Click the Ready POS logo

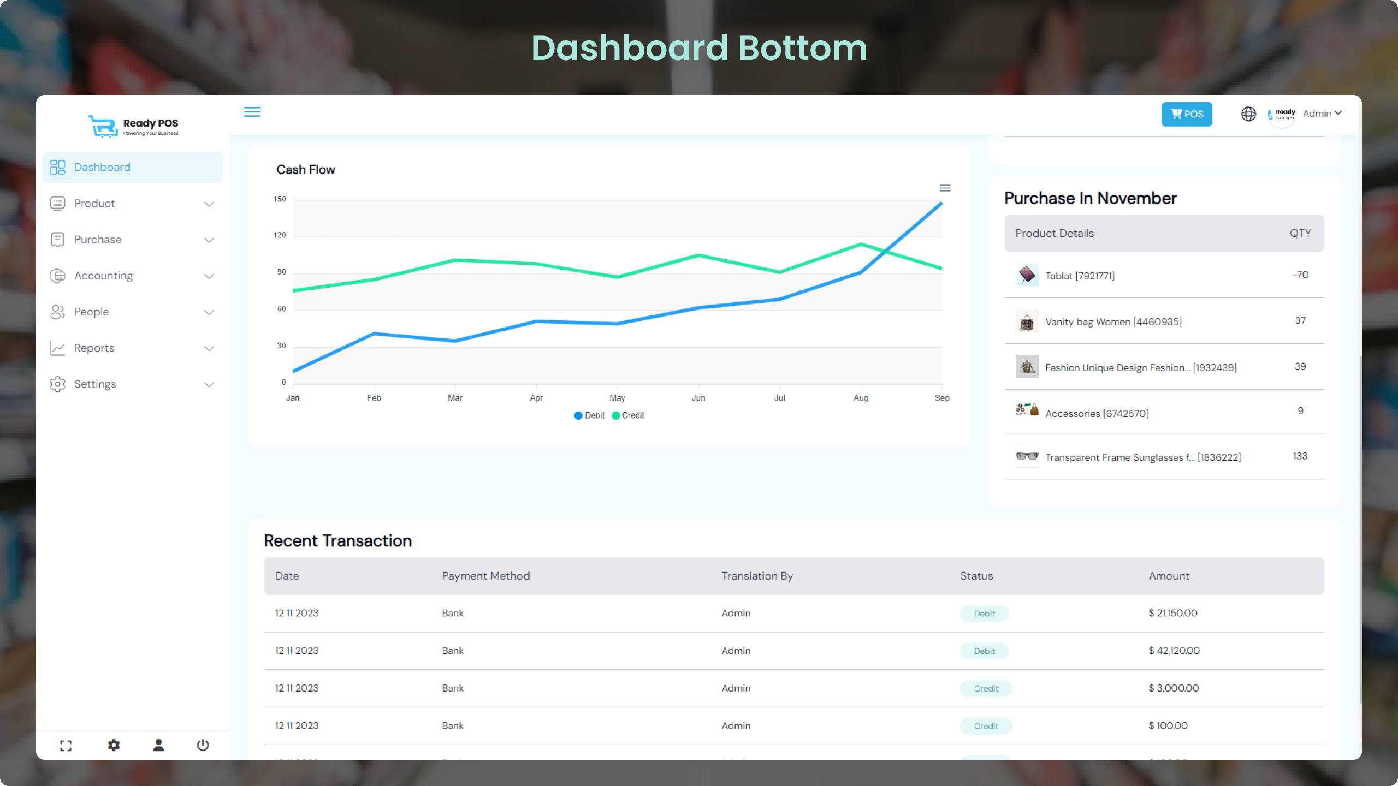[x=133, y=126]
